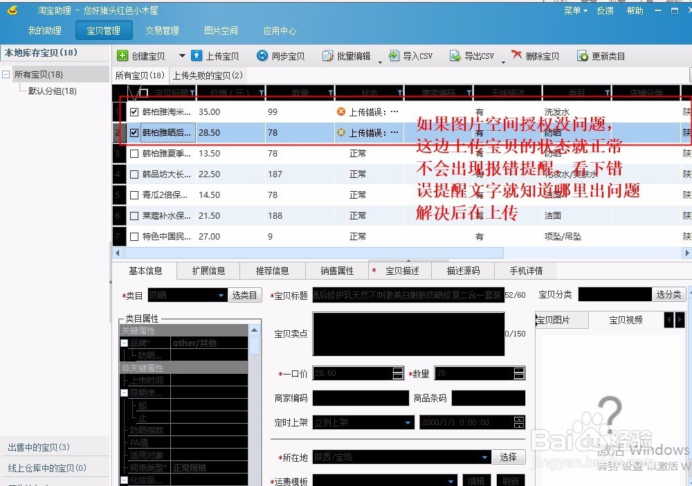The width and height of the screenshot is (692, 486).
Task: Click filter icon on 数量 column header
Action: (331, 93)
